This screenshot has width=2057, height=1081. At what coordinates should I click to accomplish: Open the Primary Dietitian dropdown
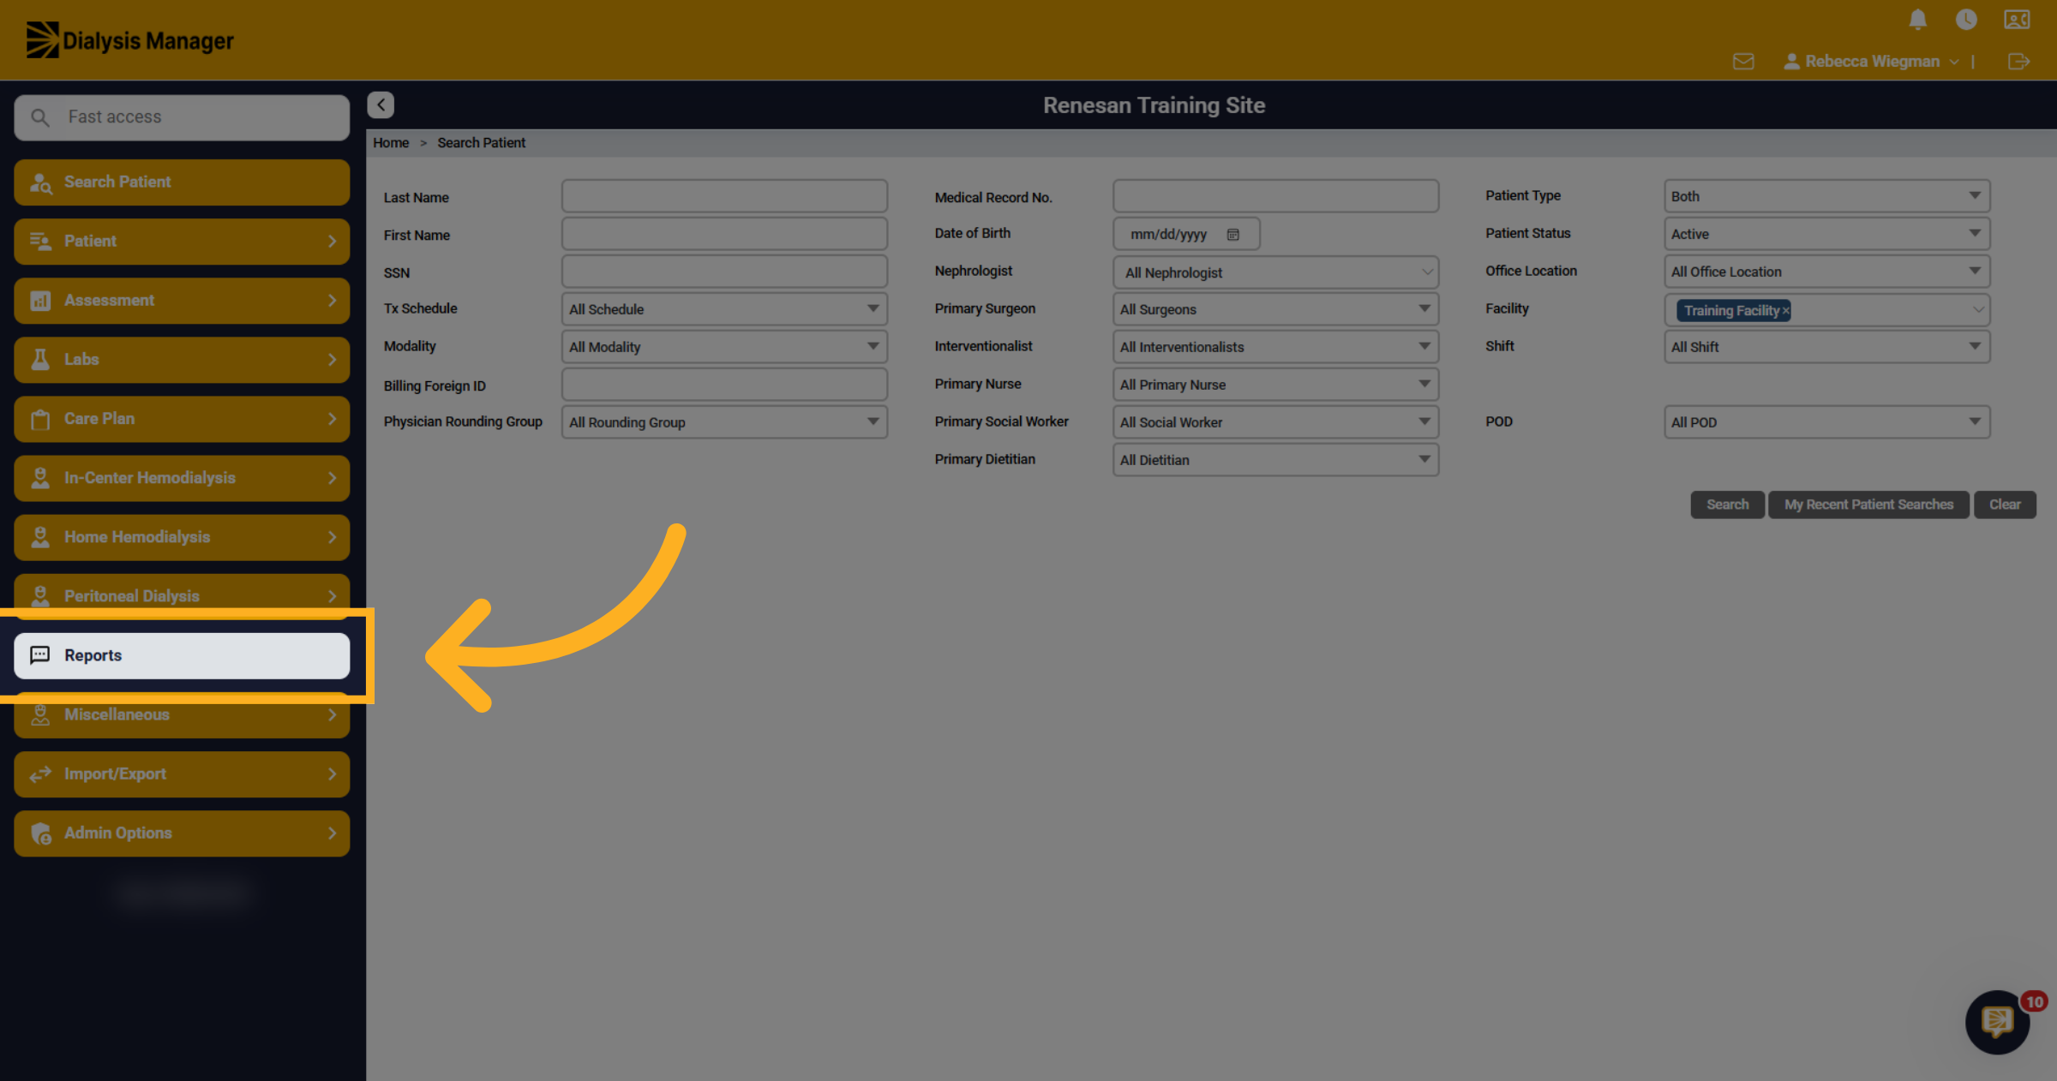(1275, 460)
